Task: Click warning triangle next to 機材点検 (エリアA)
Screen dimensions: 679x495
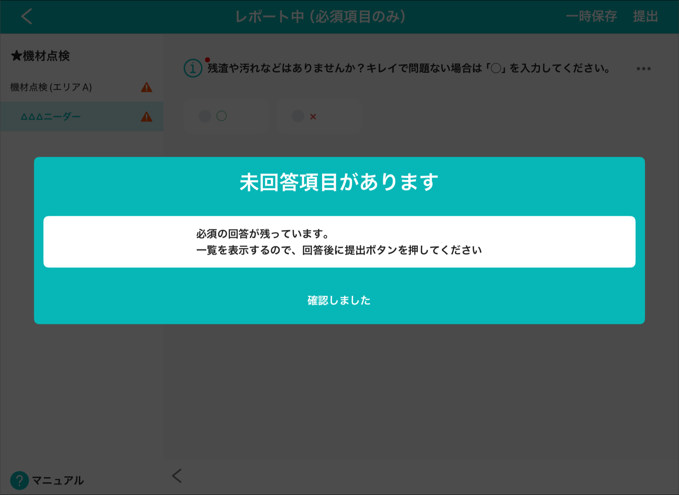Action: [x=147, y=88]
